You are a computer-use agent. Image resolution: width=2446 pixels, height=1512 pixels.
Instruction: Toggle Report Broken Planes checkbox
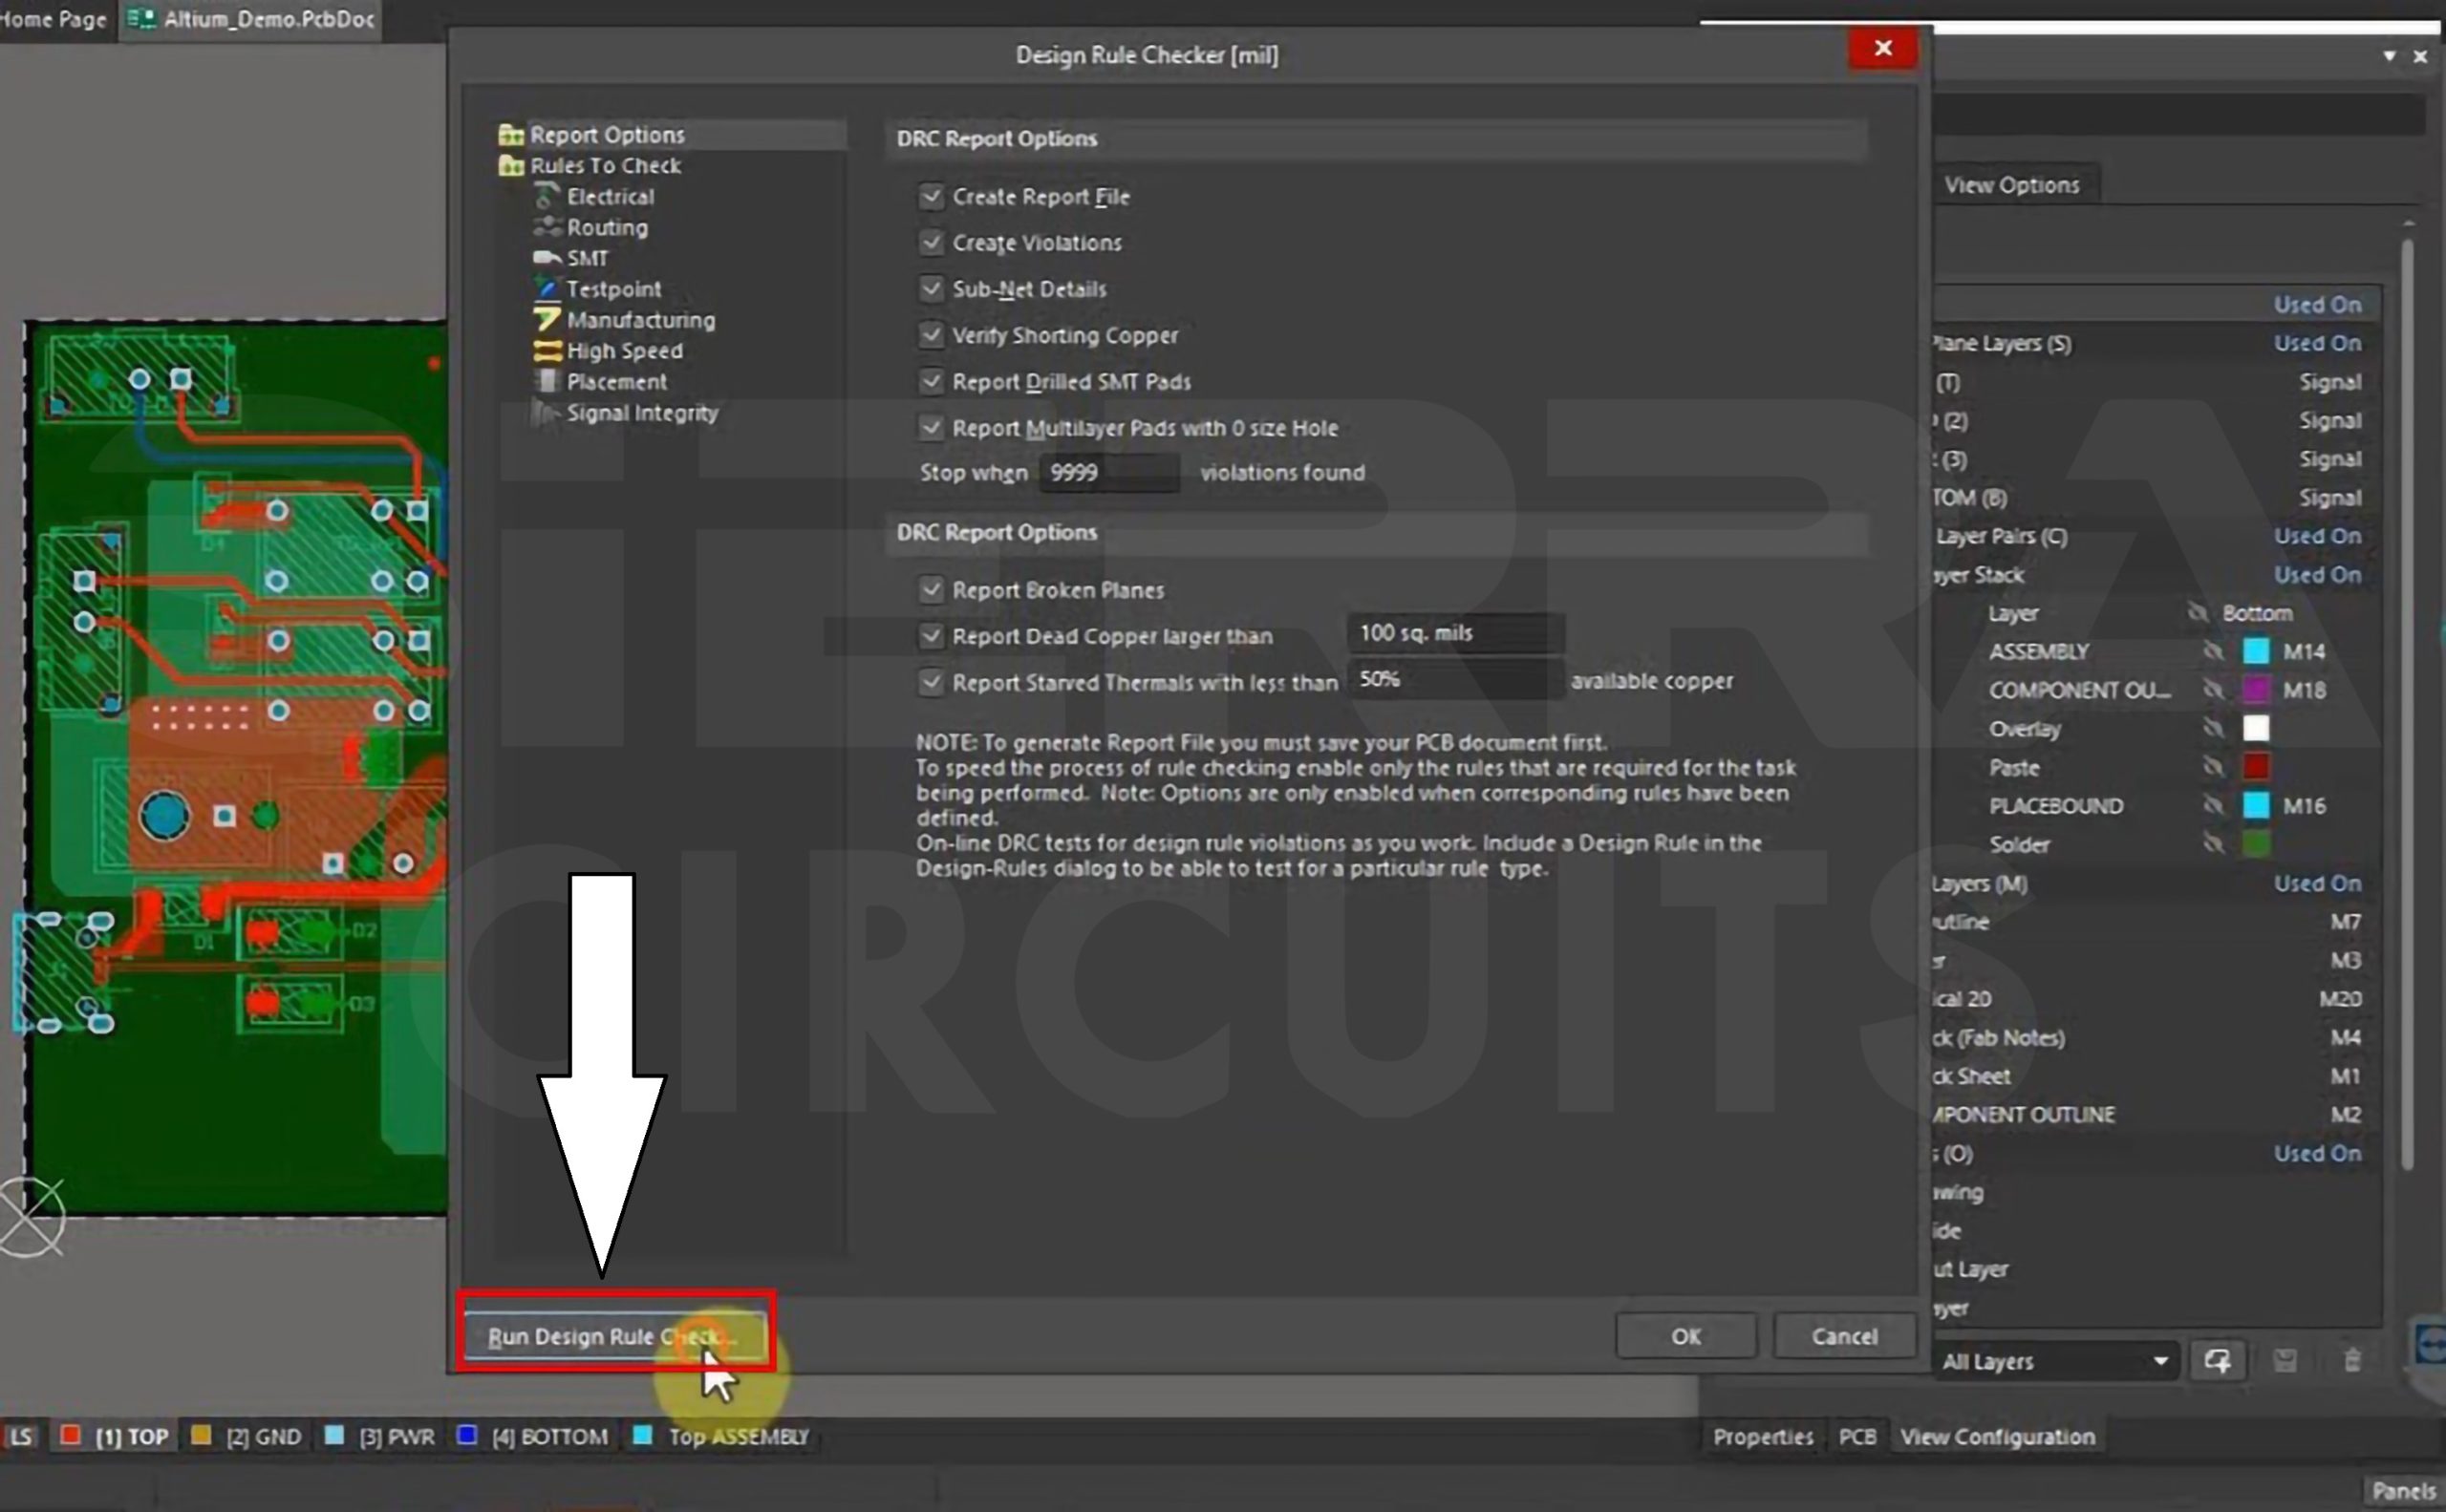tap(930, 588)
